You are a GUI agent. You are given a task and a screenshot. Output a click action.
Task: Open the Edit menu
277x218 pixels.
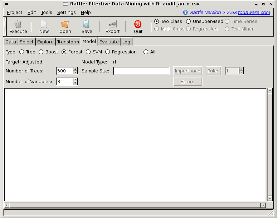coord(31,13)
